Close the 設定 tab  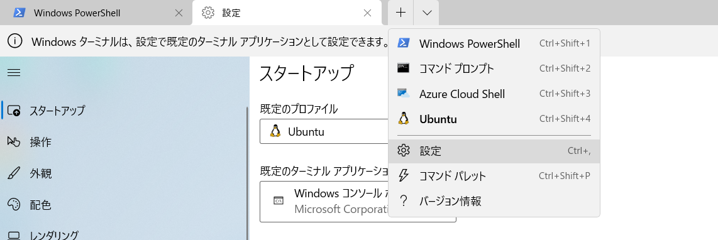tap(367, 13)
